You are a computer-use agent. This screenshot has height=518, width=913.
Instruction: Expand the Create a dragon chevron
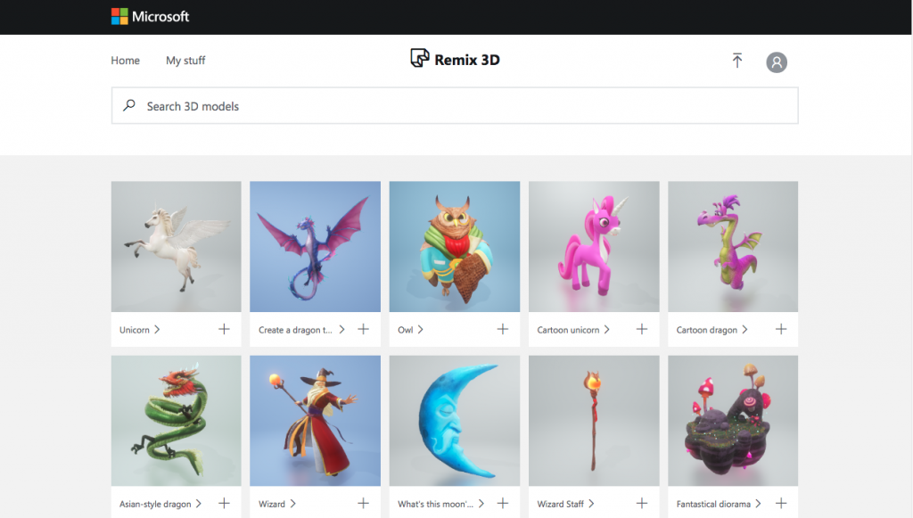[x=341, y=329]
